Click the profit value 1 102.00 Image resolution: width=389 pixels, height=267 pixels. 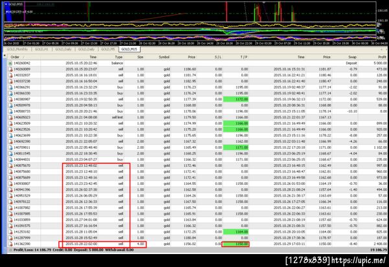click(381, 148)
